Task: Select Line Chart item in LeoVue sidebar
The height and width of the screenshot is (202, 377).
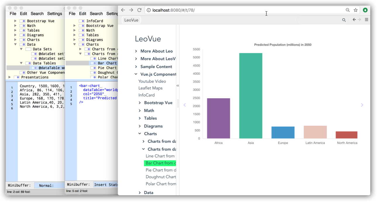Action: [x=160, y=156]
